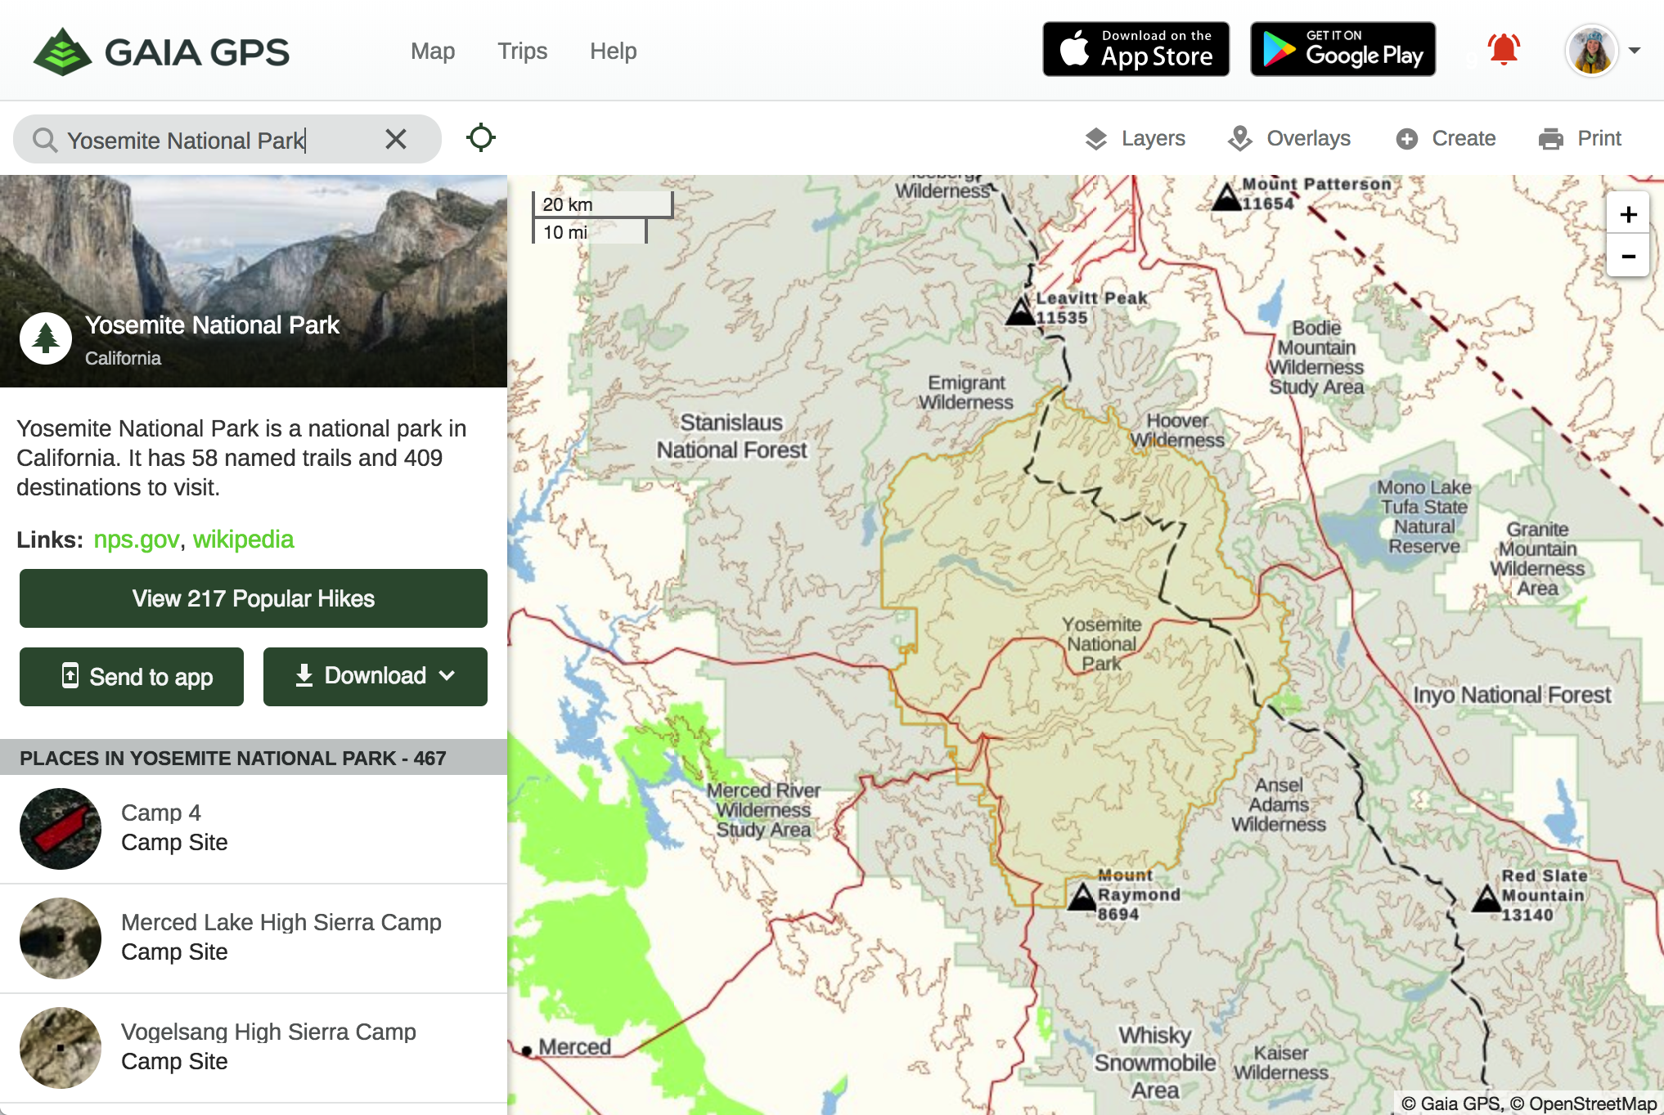The image size is (1664, 1115).
Task: Click the Mount Raymond peak marker
Action: point(1082,896)
